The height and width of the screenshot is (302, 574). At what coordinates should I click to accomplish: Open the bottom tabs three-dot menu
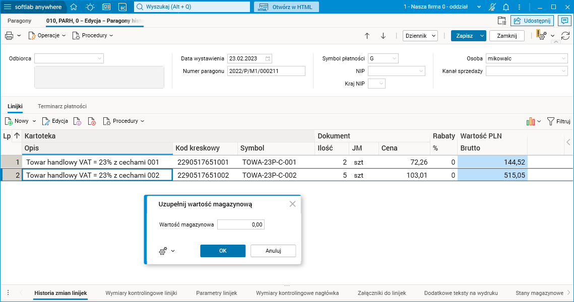[8, 292]
